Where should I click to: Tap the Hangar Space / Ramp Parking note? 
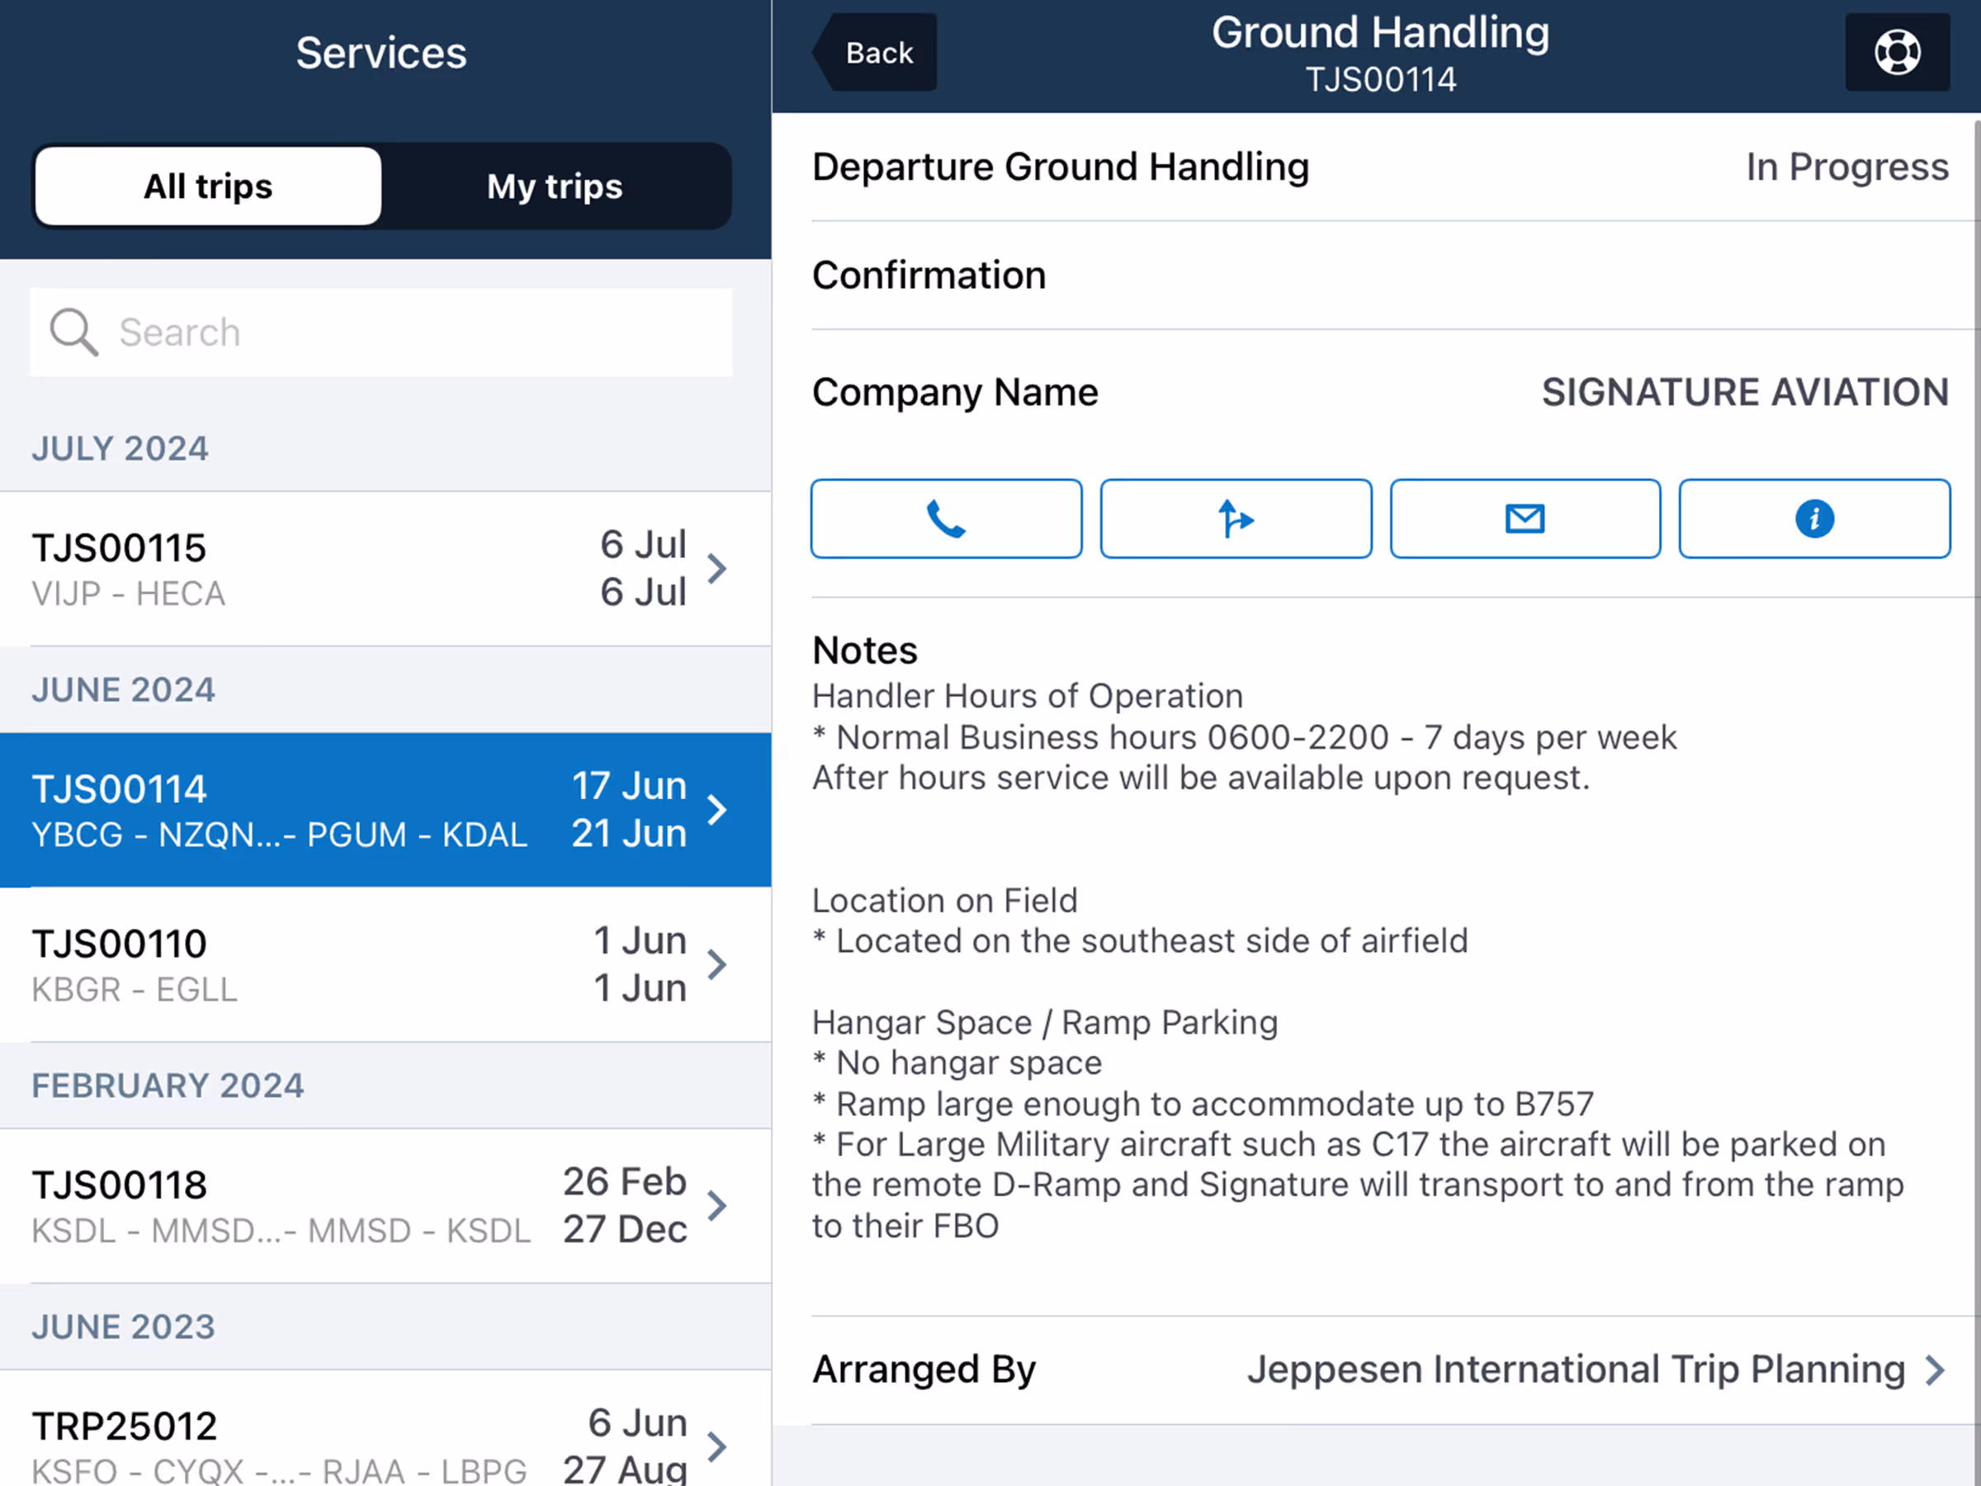tap(1044, 1022)
